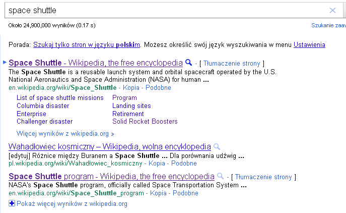Open the Ustawienia settings link

[309, 44]
